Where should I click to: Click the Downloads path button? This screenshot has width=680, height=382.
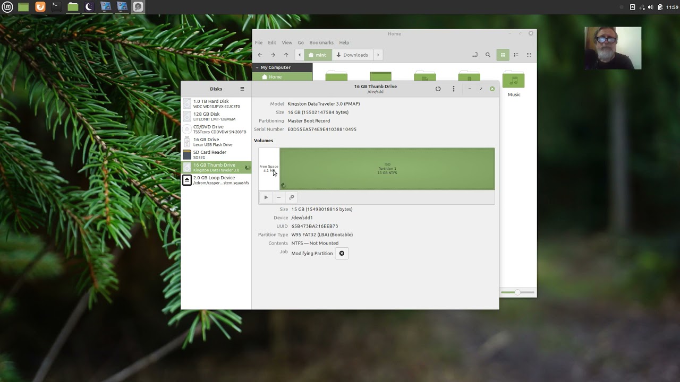352,55
